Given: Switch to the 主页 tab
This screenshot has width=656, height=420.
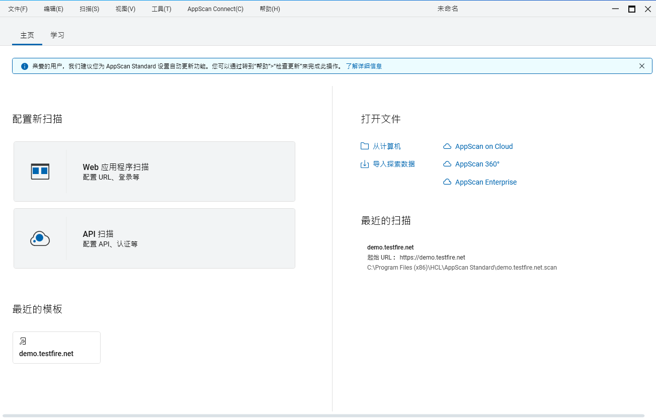Looking at the screenshot, I should point(27,35).
